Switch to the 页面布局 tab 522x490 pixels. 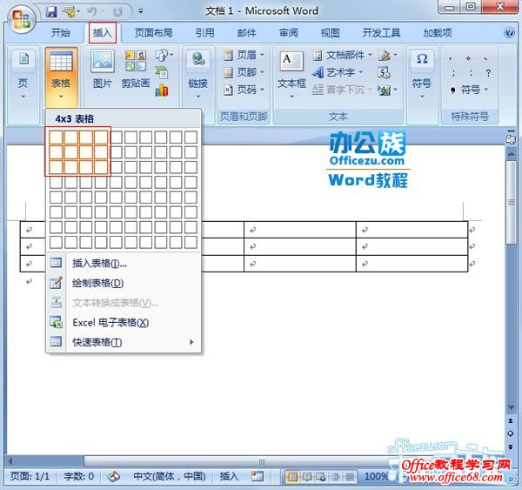coord(154,33)
